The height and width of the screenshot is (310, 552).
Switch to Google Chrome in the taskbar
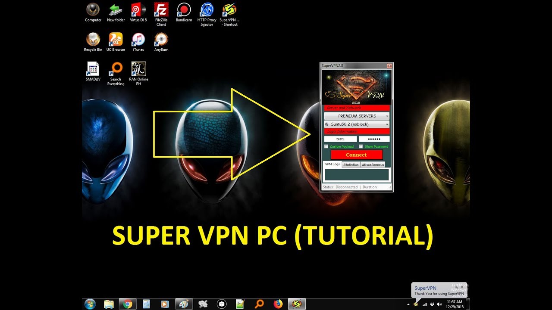pyautogui.click(x=127, y=304)
